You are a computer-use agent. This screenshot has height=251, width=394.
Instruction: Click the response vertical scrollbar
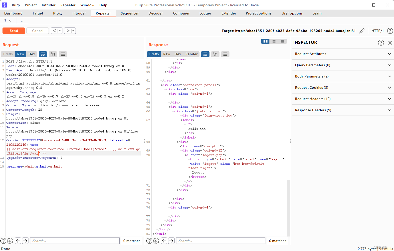click(288, 208)
